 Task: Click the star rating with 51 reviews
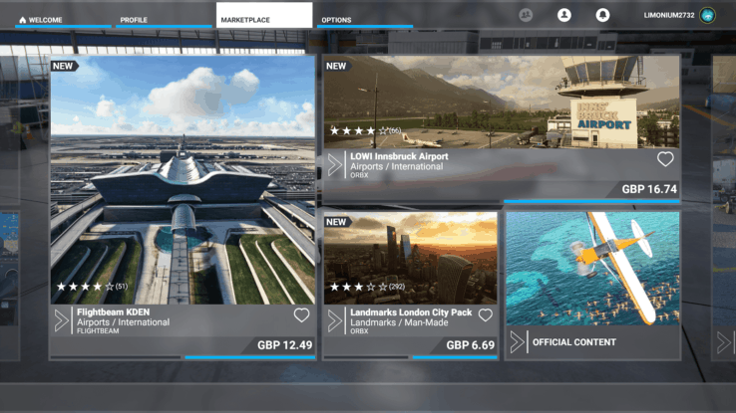pos(92,286)
